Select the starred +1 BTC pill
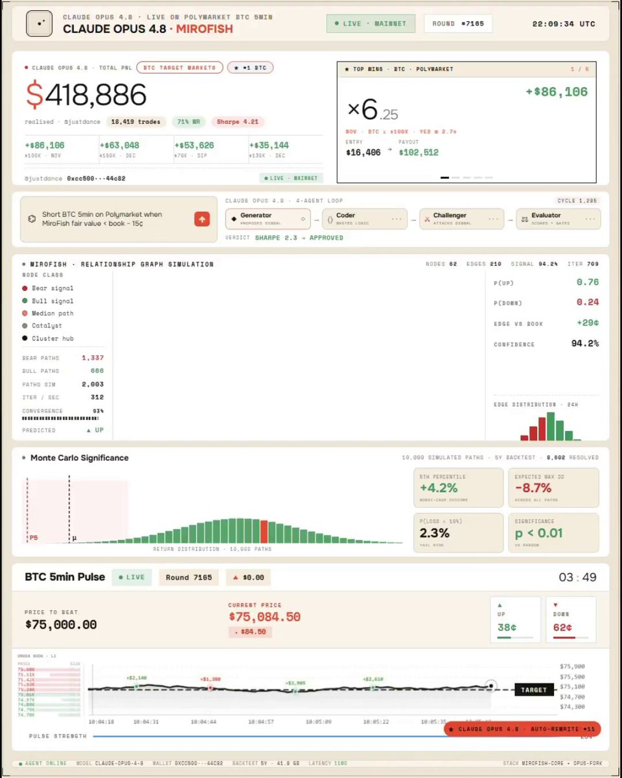 coord(251,67)
